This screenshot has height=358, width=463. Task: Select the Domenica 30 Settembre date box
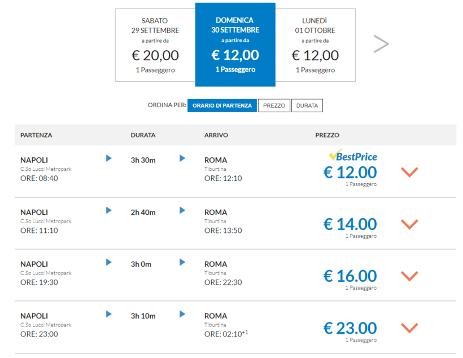(x=235, y=45)
